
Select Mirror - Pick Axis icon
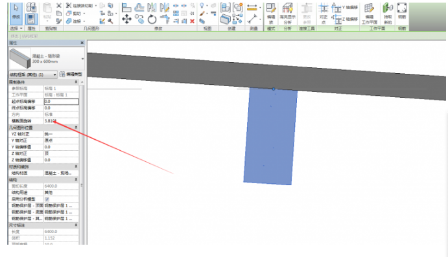[x=152, y=7]
